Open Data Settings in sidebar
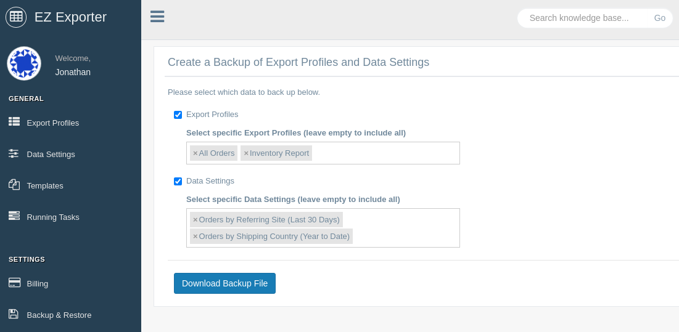Viewport: 679px width, 332px height. (51, 155)
